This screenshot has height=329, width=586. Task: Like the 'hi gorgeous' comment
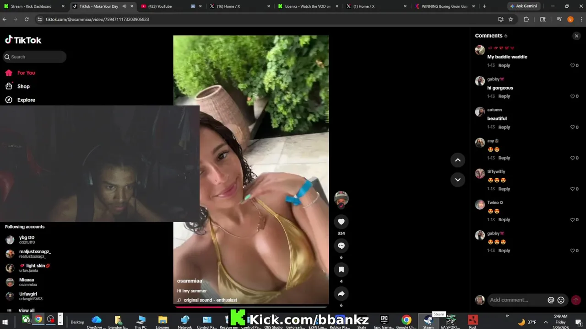point(572,96)
